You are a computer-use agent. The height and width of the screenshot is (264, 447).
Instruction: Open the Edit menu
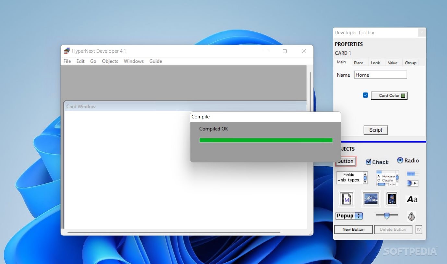tap(80, 61)
